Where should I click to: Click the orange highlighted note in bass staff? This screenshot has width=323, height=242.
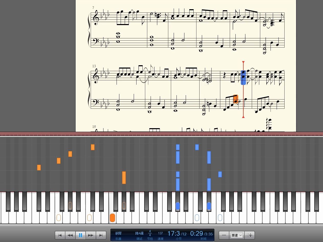(x=235, y=99)
